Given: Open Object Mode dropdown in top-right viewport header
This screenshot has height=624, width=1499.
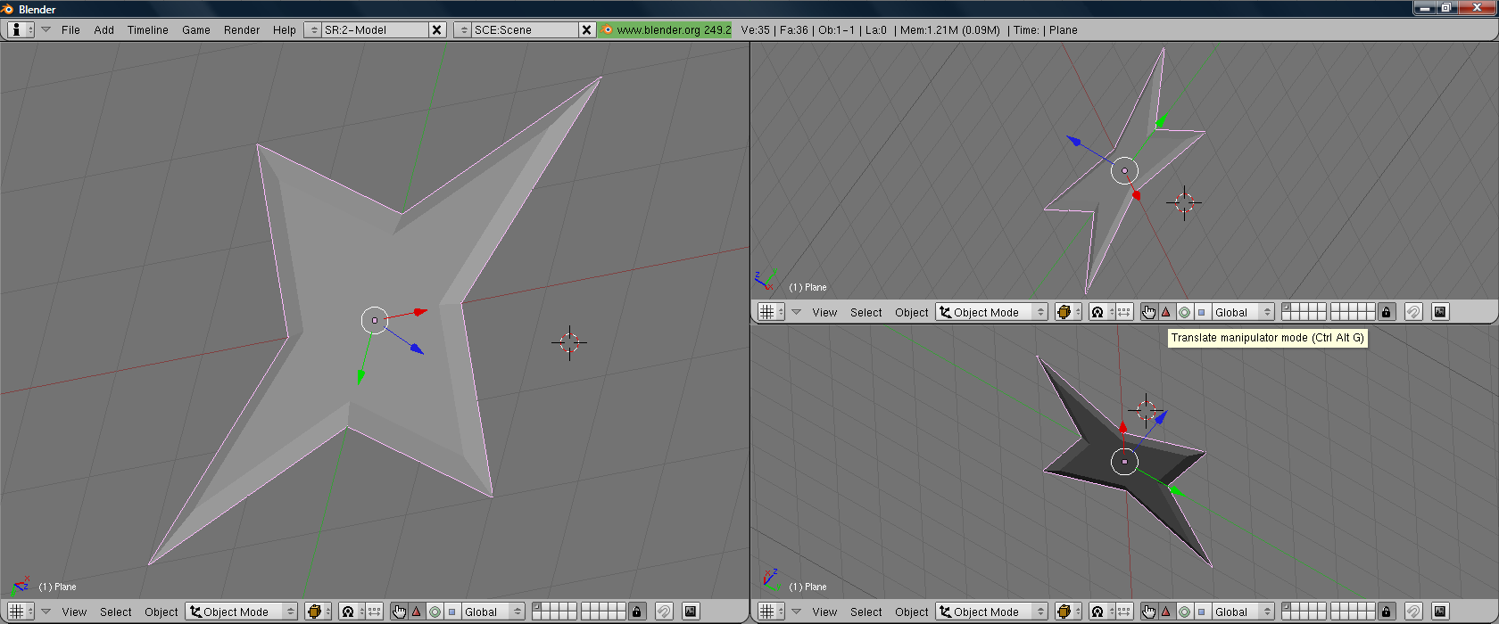Looking at the screenshot, I should tap(992, 312).
